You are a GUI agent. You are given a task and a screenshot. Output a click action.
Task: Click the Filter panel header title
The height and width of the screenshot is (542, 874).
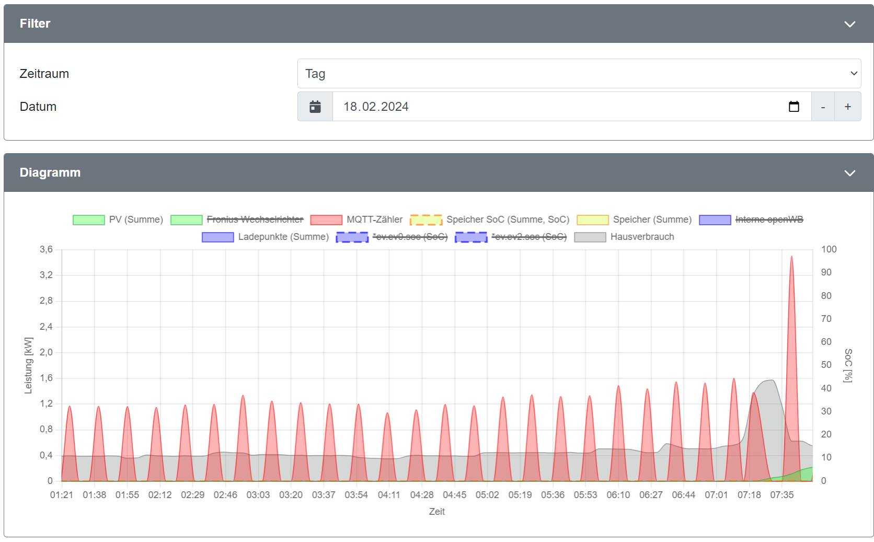[35, 24]
